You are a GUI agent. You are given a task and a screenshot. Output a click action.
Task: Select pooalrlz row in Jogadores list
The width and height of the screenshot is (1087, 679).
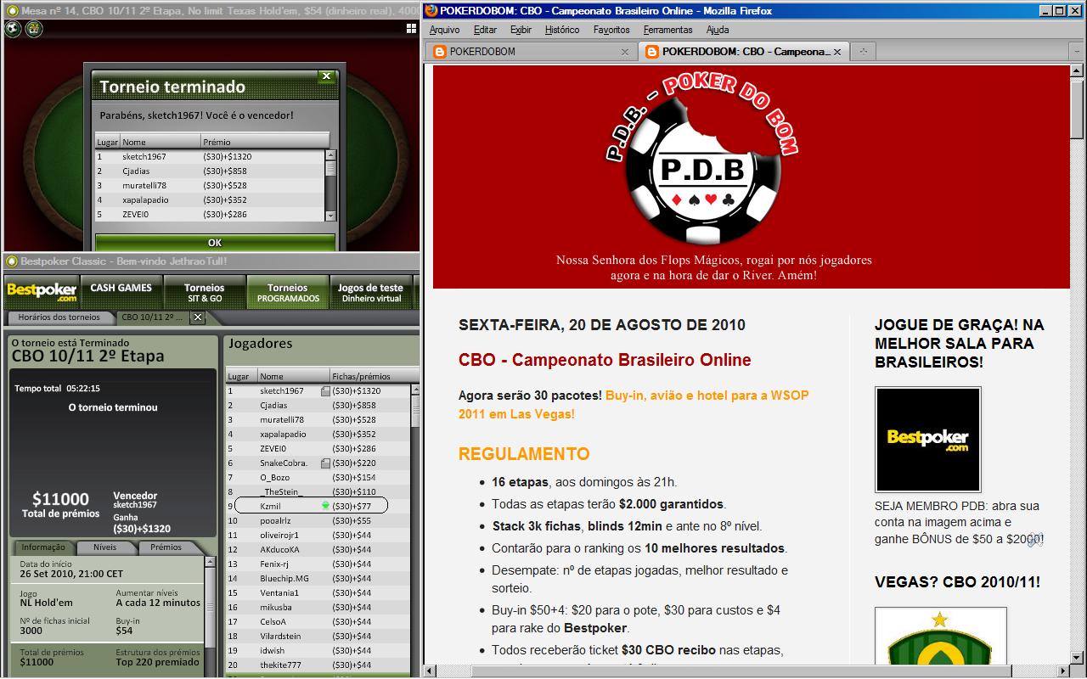pos(318,520)
